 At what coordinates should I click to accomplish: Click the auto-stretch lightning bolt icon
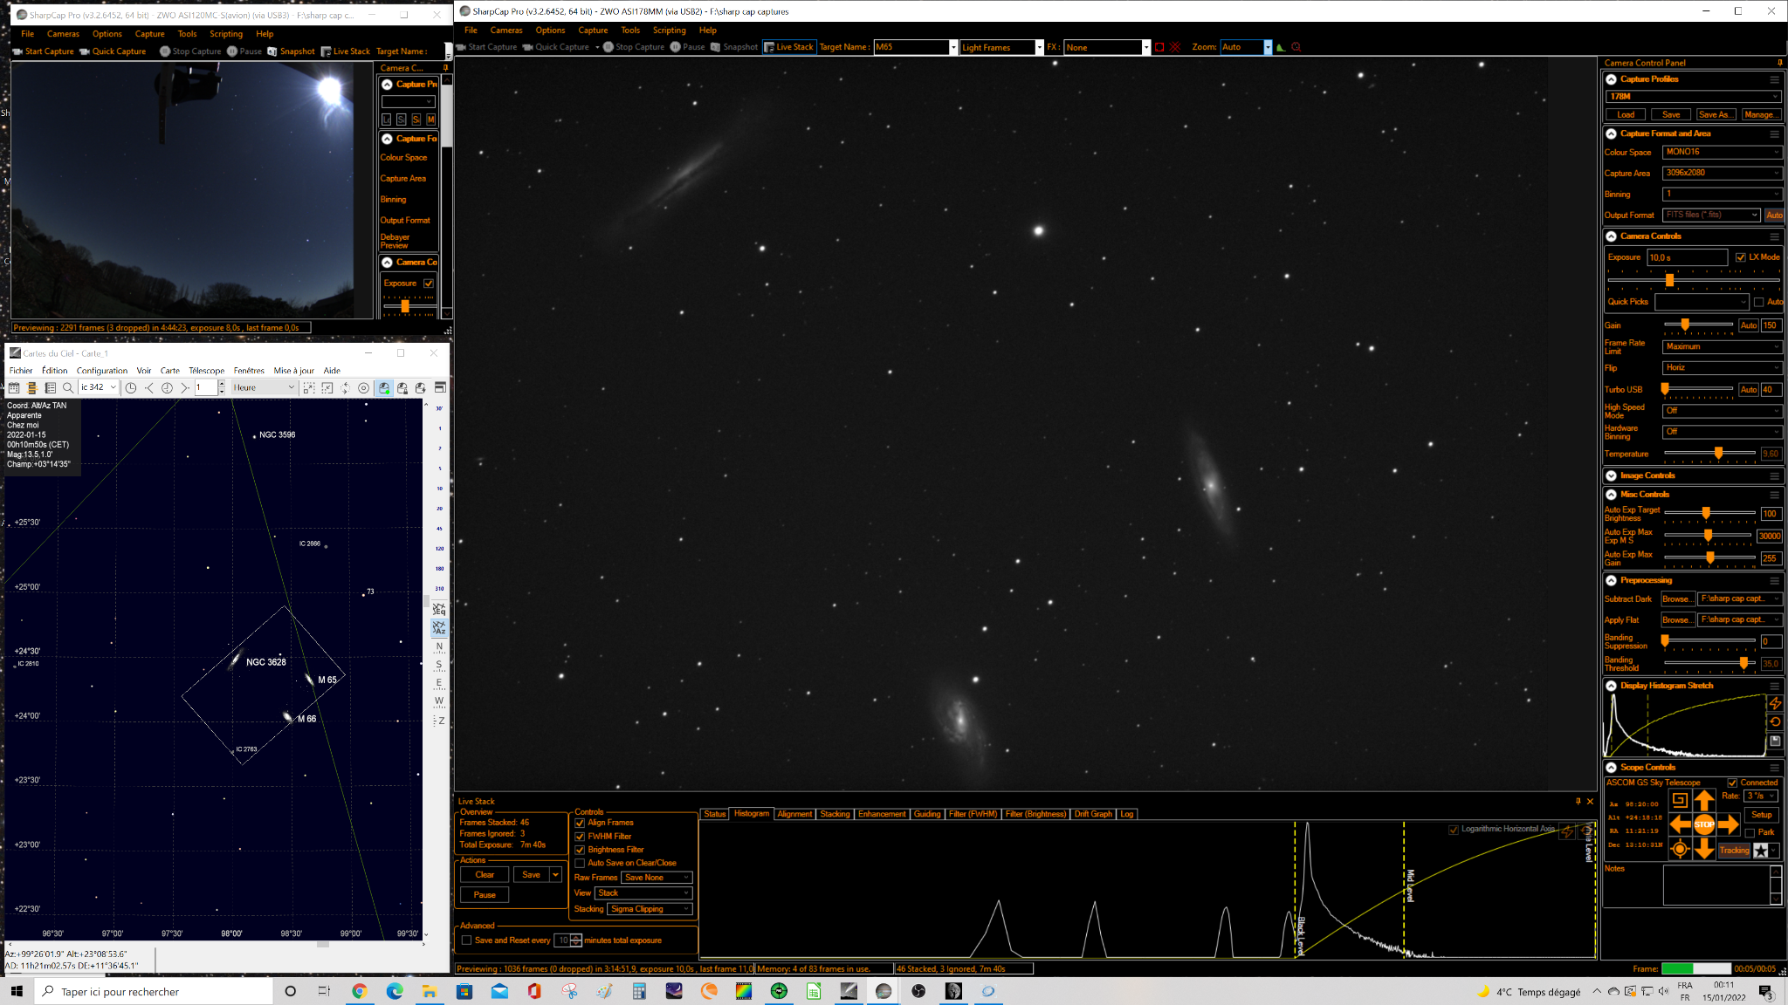point(1775,703)
